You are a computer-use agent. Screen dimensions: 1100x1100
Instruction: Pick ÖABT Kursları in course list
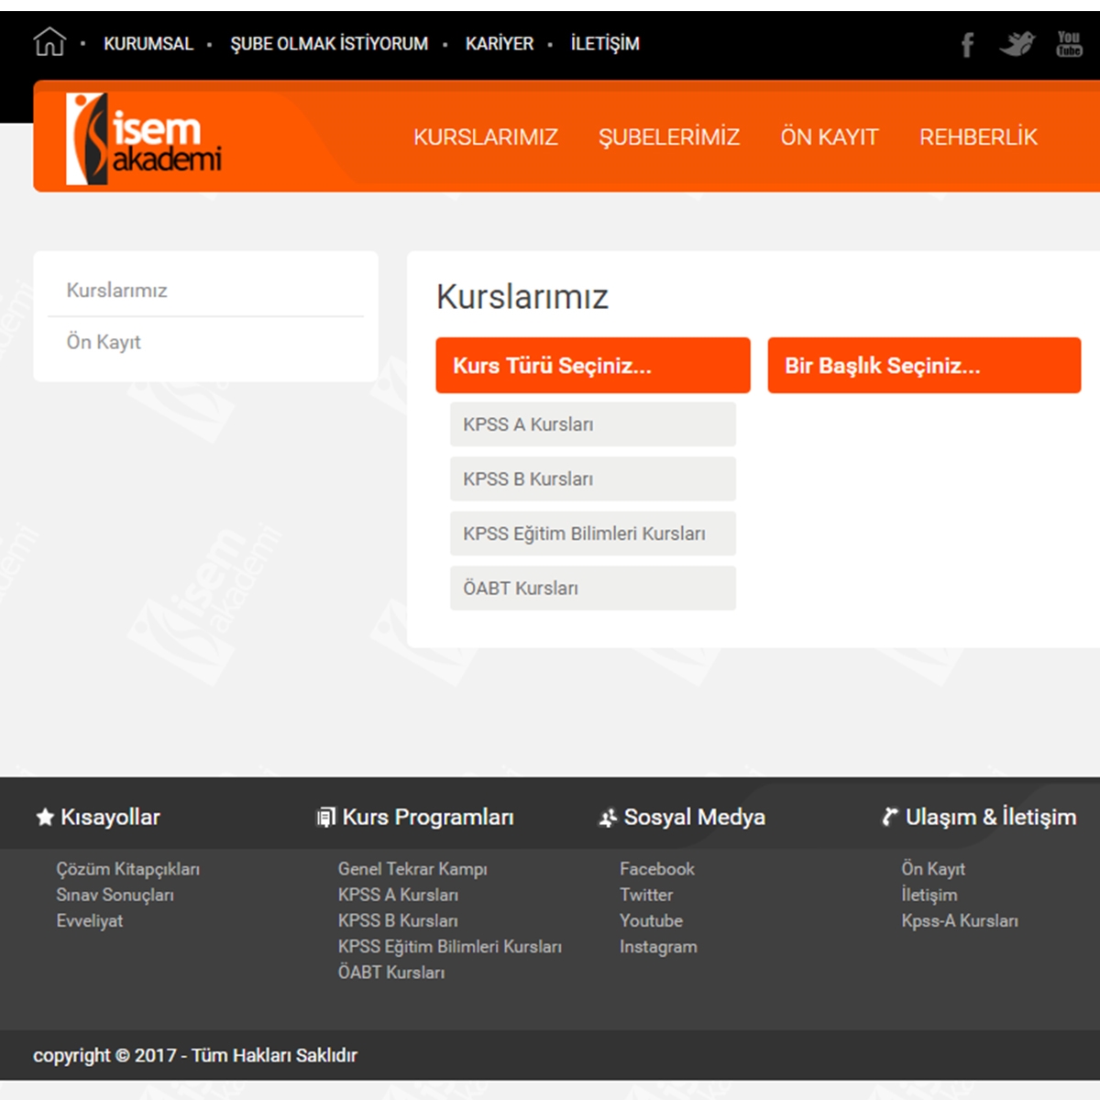click(x=592, y=588)
